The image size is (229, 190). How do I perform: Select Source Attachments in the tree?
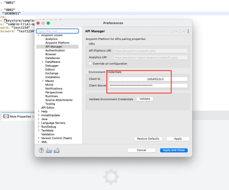[59, 100]
